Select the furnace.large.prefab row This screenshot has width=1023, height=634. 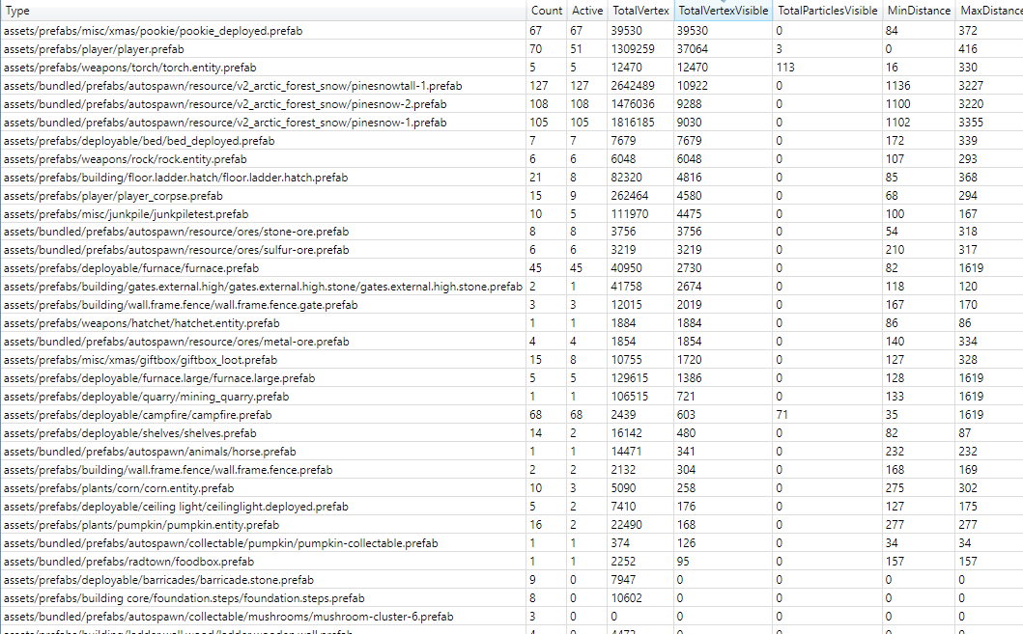click(x=512, y=378)
